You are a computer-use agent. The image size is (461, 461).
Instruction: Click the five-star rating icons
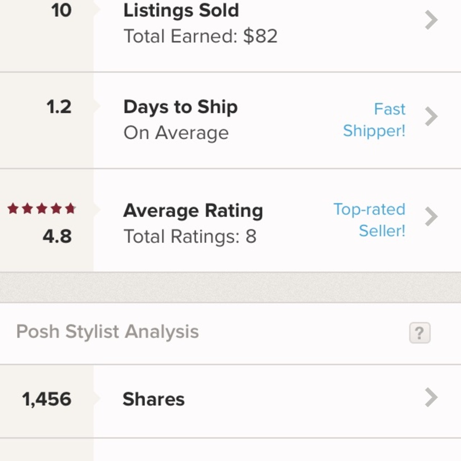point(41,209)
